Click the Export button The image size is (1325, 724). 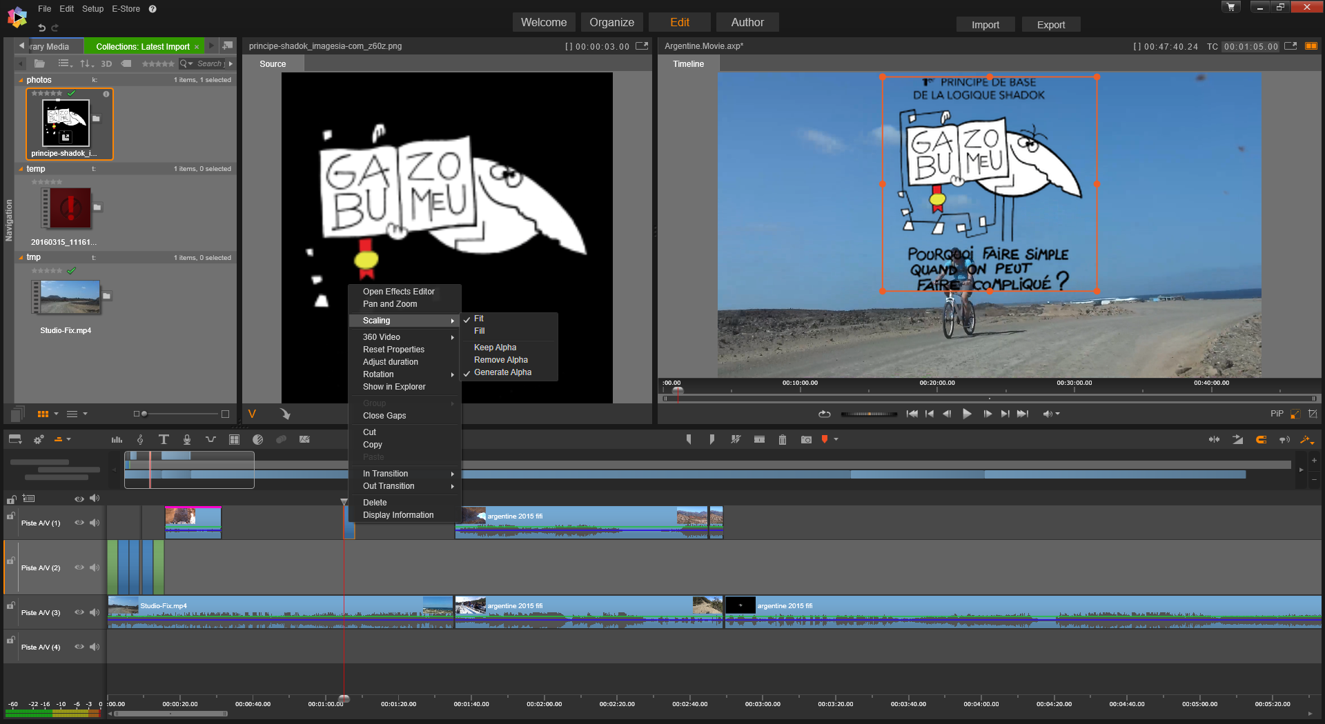1050,25
